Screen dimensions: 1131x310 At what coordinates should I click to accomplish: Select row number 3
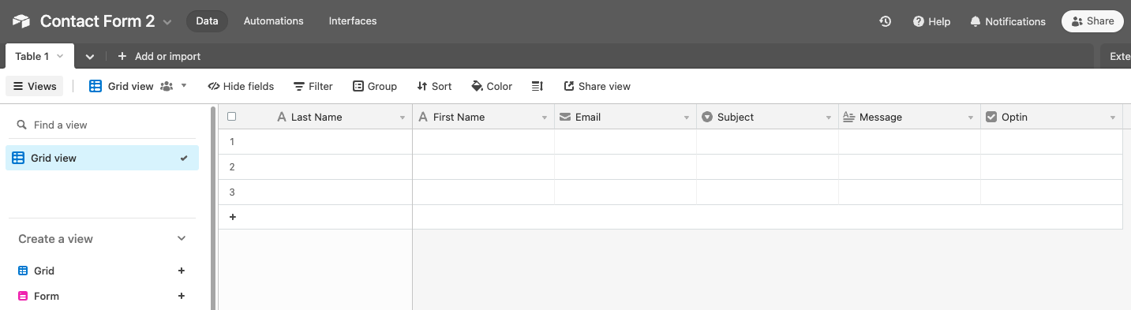click(232, 192)
